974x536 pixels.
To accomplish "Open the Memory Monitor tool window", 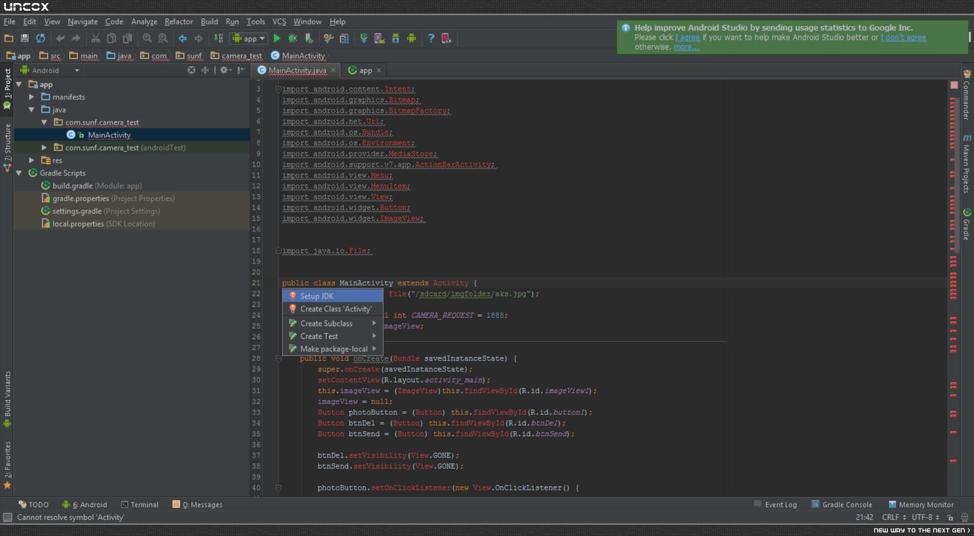I will [921, 505].
